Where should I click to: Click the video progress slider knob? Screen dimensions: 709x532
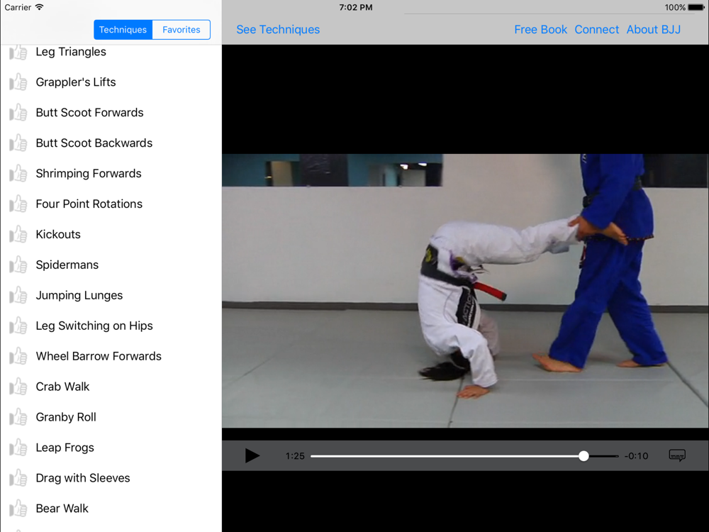click(x=584, y=456)
